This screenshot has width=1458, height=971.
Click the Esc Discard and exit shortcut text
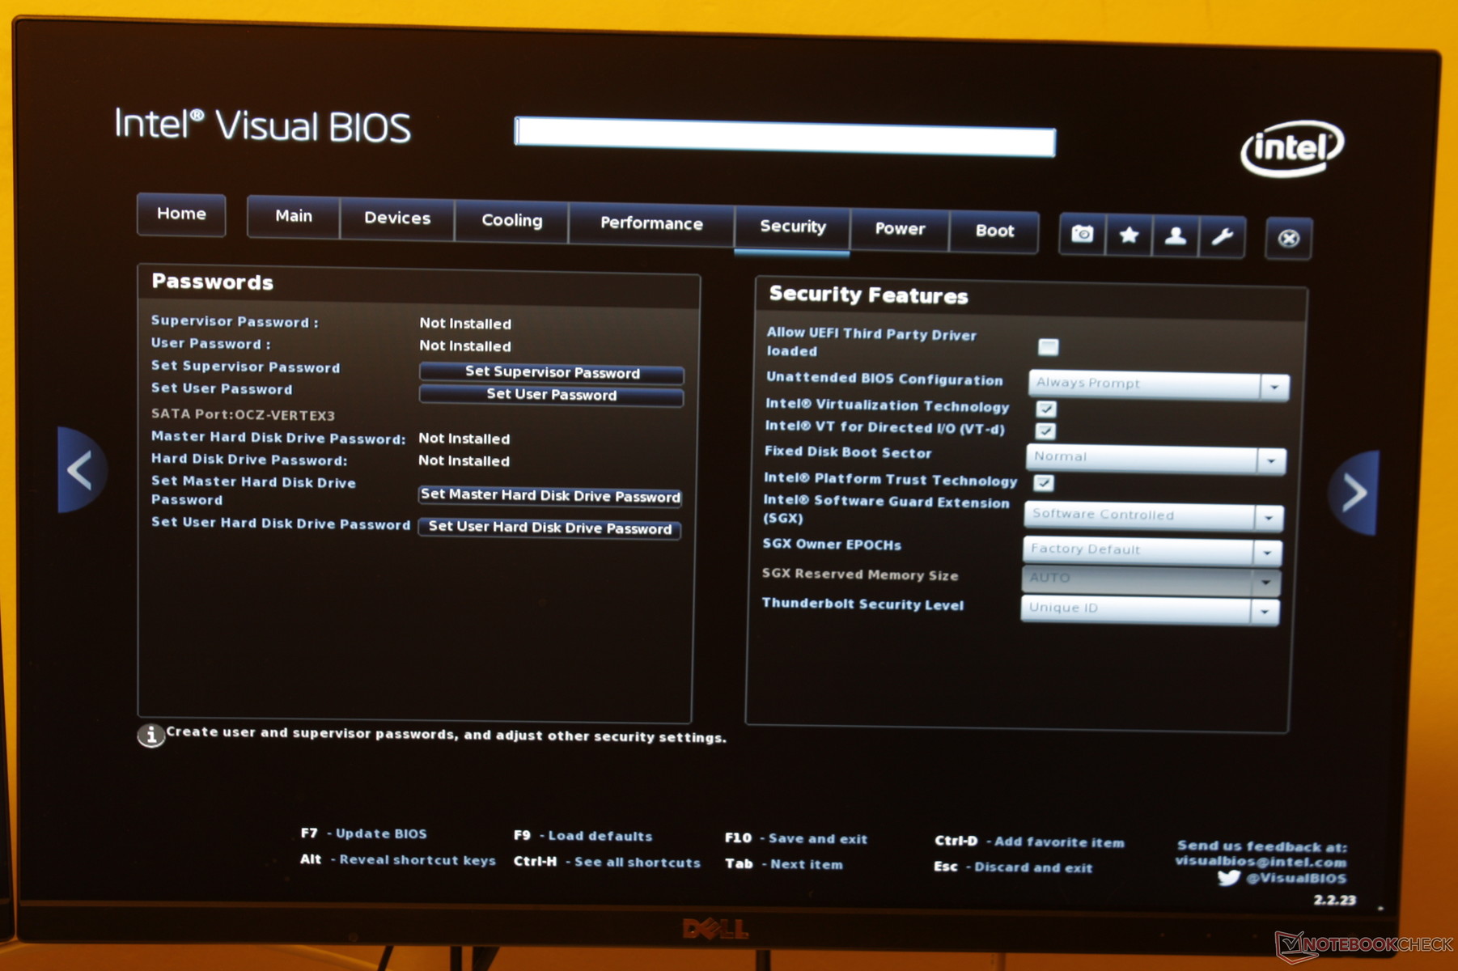(x=1013, y=867)
